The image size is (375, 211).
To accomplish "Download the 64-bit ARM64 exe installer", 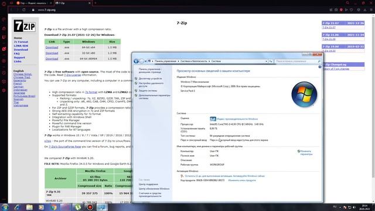I will [x=52, y=59].
